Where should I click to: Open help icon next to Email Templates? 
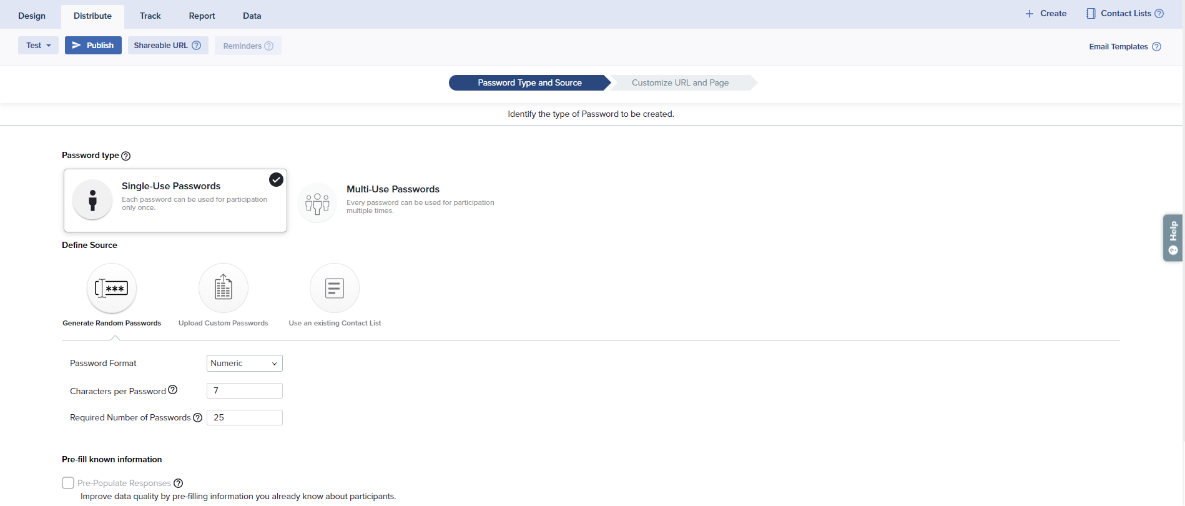(x=1156, y=47)
